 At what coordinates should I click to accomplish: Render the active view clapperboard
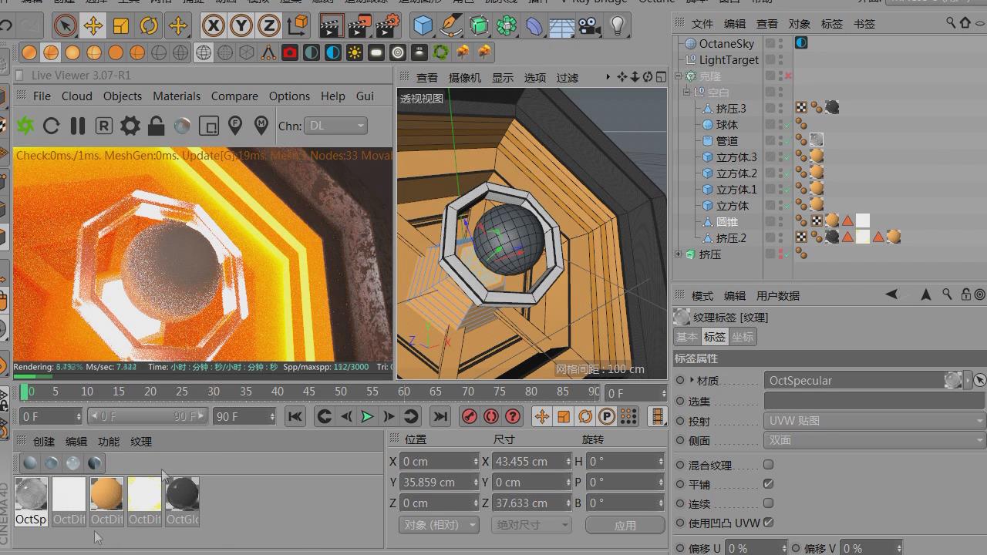331,25
